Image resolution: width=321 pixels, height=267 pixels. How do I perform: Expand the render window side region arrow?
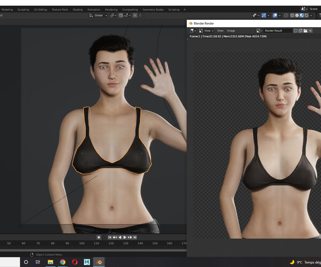(188, 39)
